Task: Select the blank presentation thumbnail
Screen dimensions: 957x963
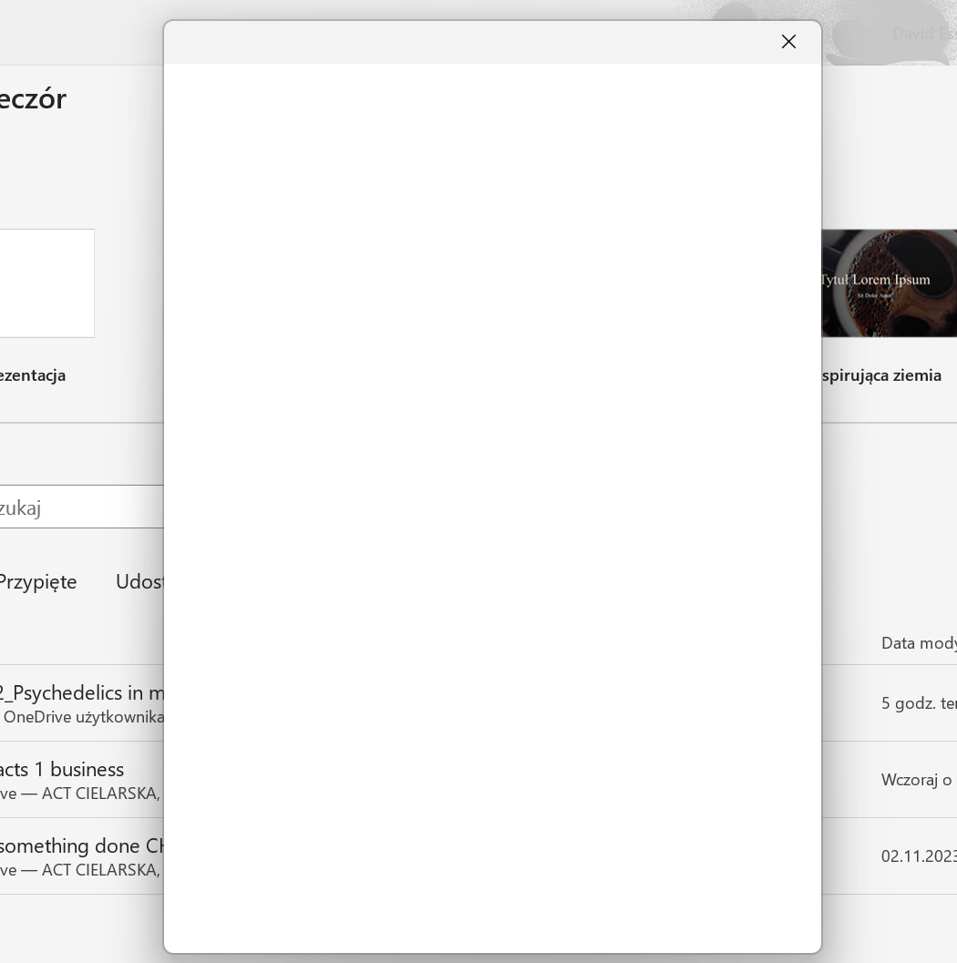Action: (46, 283)
